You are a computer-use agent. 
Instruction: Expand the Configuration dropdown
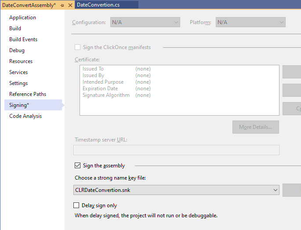point(145,22)
